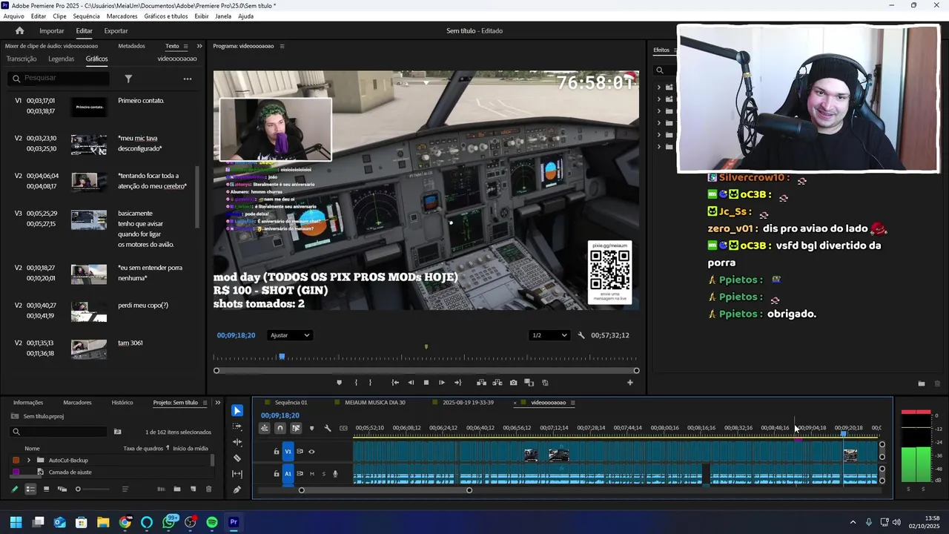Delete selected item with trash icon
The width and height of the screenshot is (949, 534).
[x=208, y=489]
